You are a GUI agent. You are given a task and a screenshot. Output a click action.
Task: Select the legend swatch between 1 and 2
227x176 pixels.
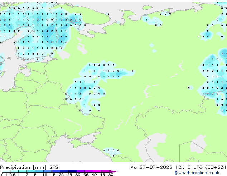coord(23,171)
